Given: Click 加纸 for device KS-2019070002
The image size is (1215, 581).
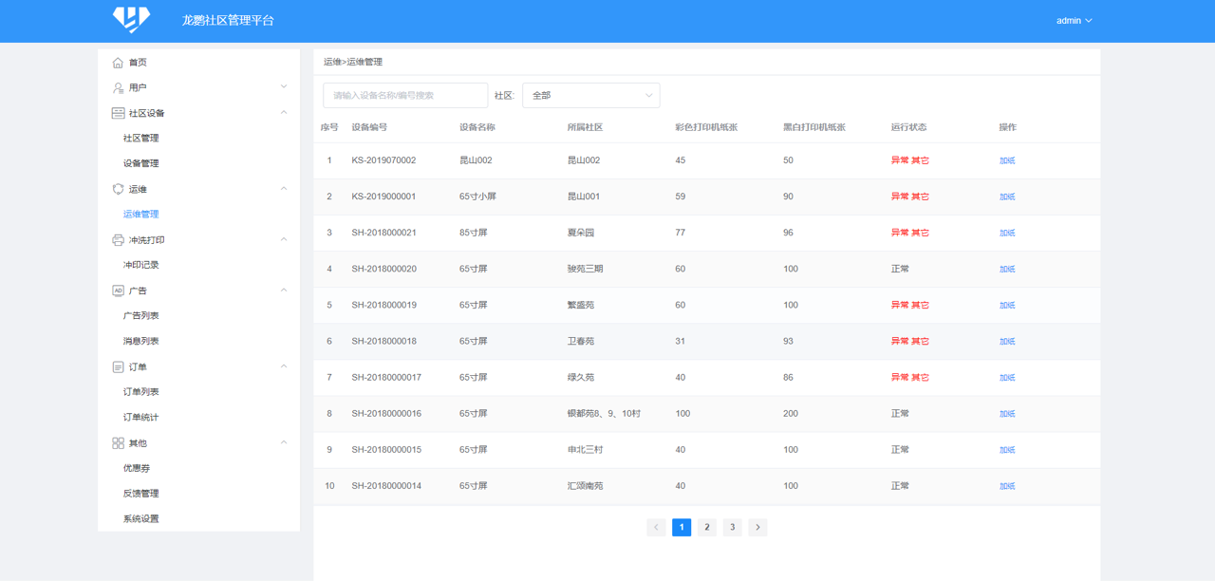Looking at the screenshot, I should pos(1007,160).
